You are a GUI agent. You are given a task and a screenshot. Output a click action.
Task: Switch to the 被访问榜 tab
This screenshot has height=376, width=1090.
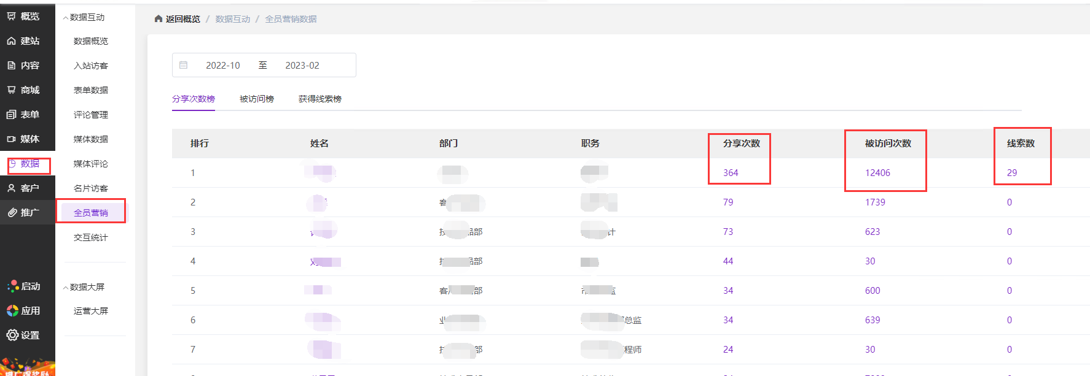click(257, 99)
